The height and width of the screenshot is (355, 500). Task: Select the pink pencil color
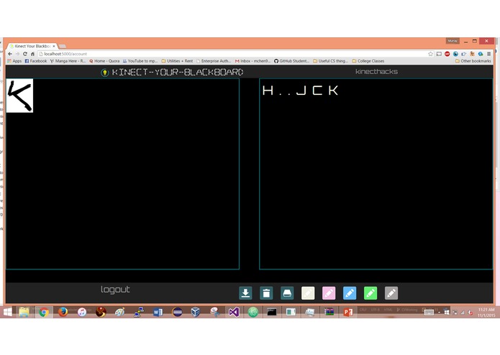[329, 293]
